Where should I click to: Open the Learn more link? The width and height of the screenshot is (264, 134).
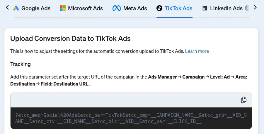[197, 51]
